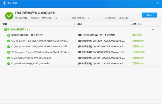162x104 pixels.
Task: Click check icon for oobe.dat row
Action: click(9, 64)
